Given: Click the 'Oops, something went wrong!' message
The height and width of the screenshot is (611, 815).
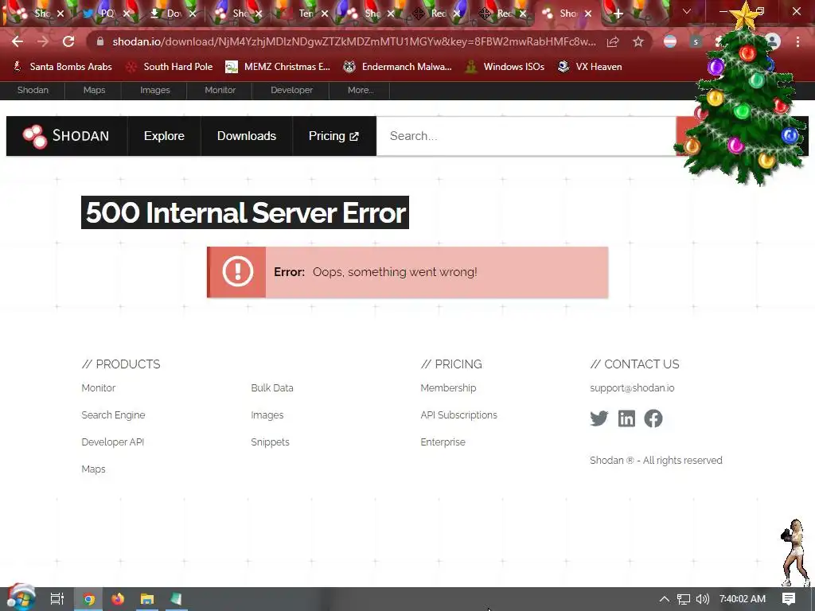Looking at the screenshot, I should coord(395,272).
